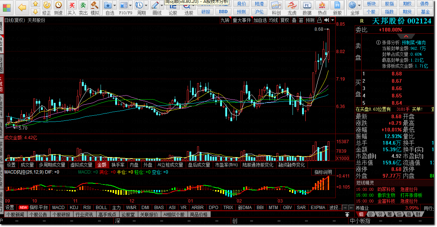
Task: Click the BBD button
Action: coord(223,12)
